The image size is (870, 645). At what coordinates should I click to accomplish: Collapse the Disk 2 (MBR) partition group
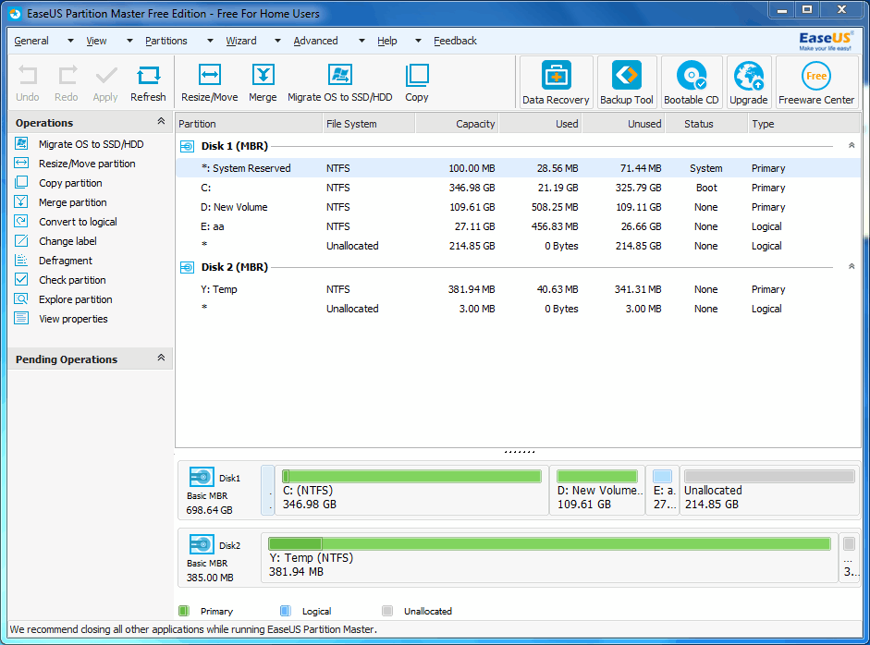(852, 266)
